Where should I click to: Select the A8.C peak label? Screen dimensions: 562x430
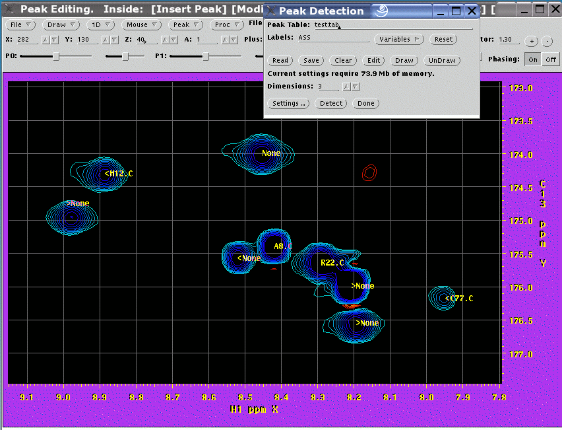(x=283, y=246)
